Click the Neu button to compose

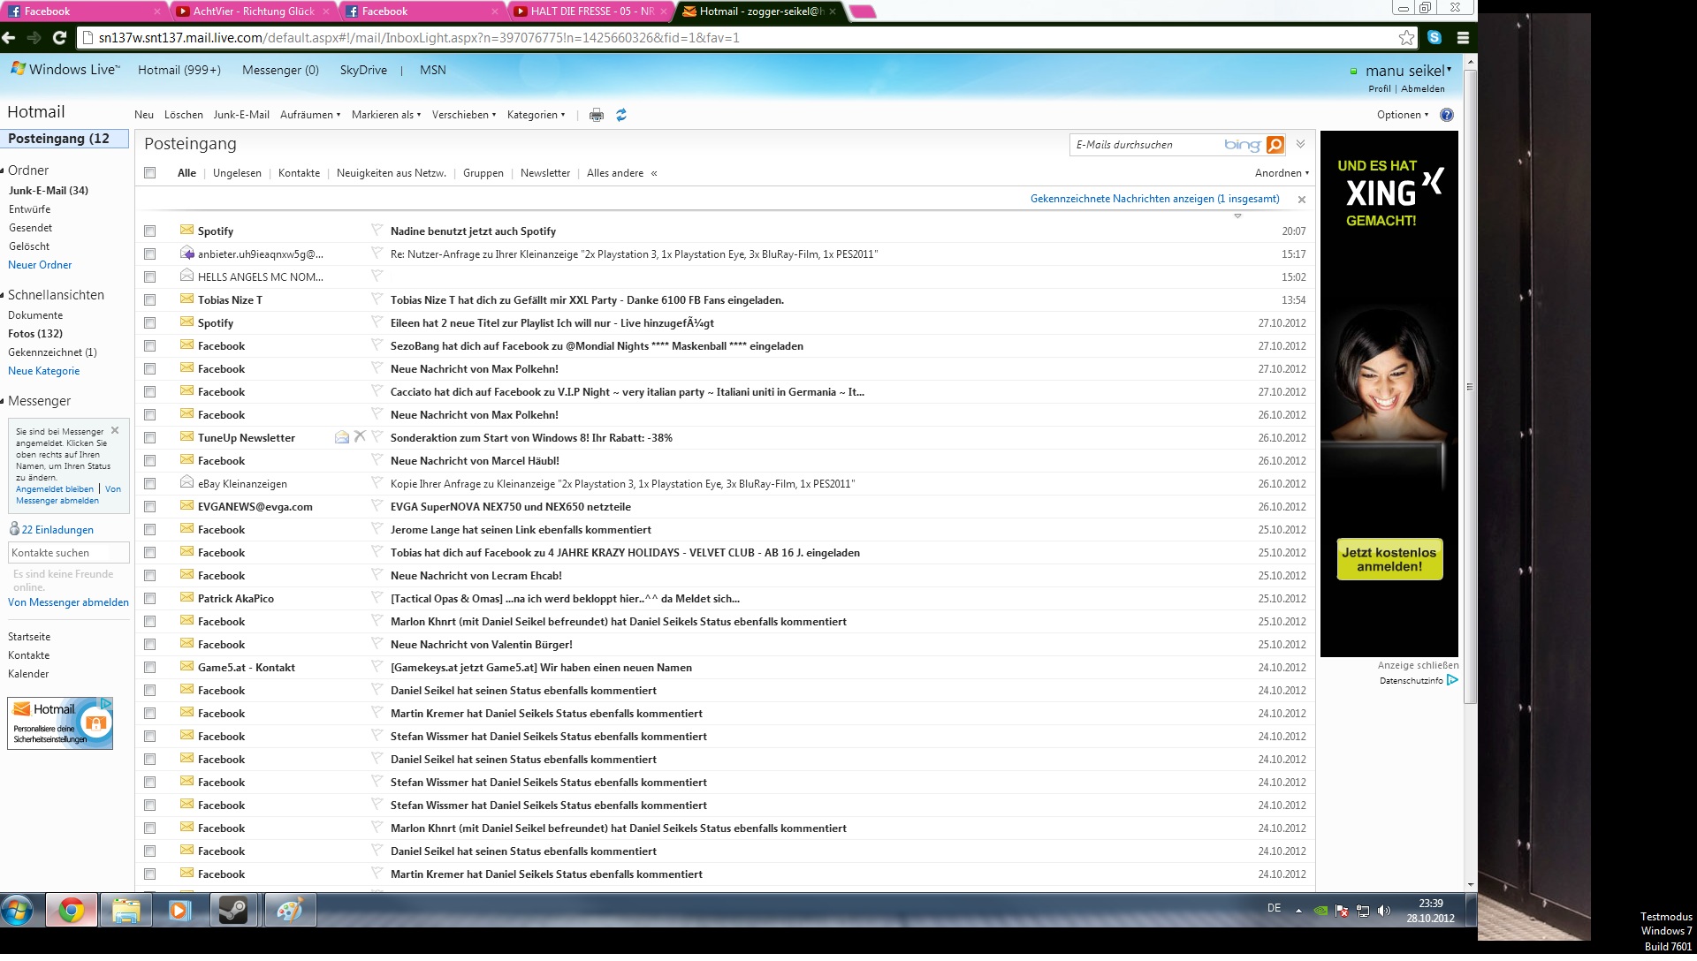pos(144,115)
